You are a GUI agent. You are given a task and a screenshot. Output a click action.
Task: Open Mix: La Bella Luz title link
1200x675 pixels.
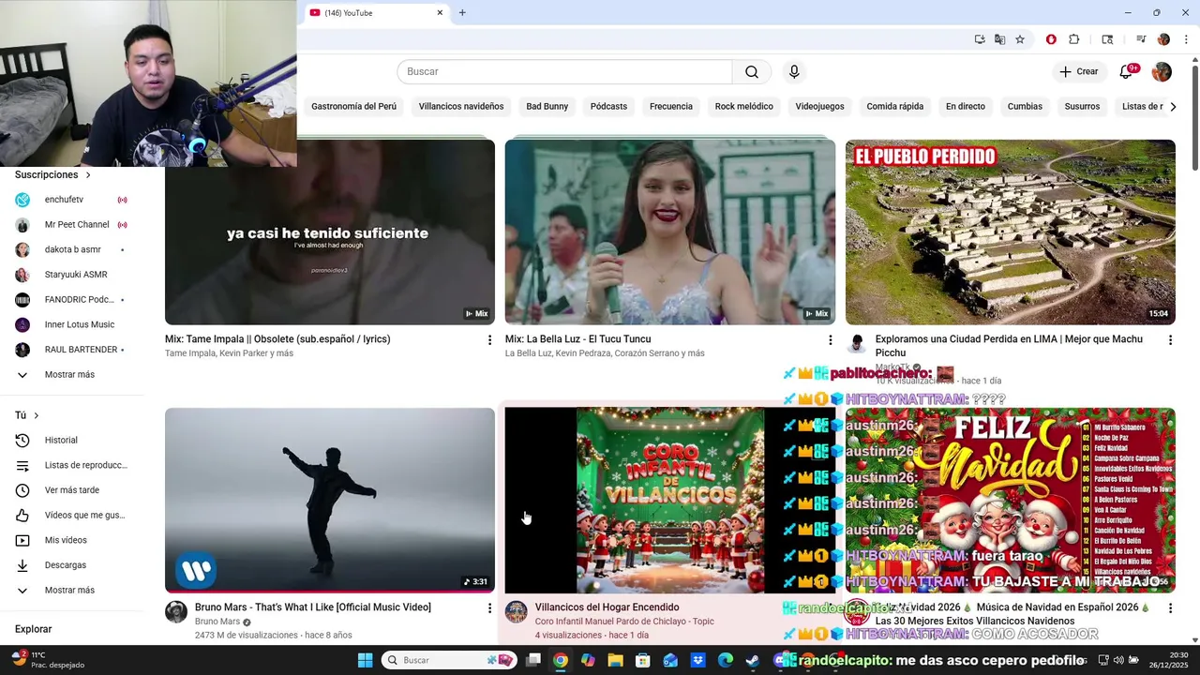(x=577, y=339)
